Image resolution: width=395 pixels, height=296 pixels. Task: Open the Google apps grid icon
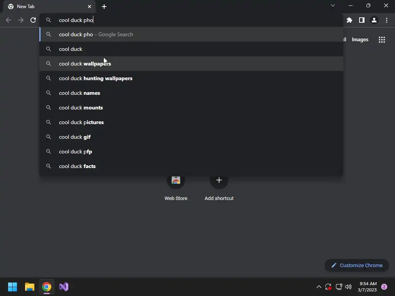pyautogui.click(x=382, y=40)
